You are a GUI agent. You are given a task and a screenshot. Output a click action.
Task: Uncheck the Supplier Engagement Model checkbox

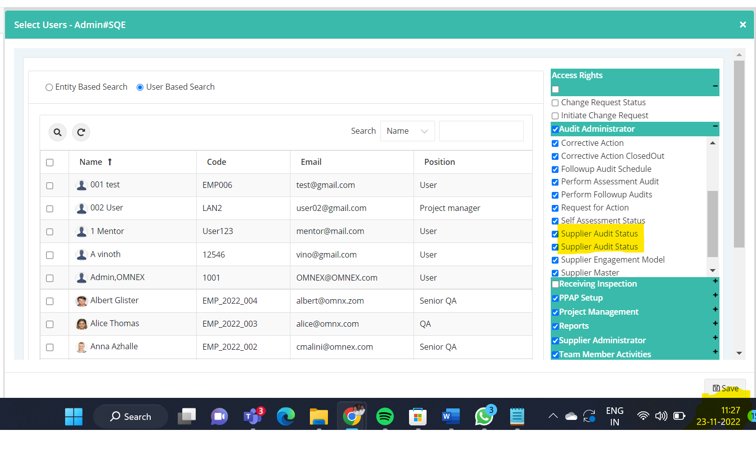[x=555, y=260]
